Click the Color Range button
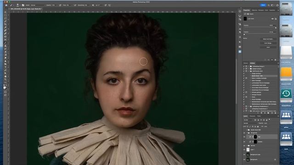 (x=268, y=43)
